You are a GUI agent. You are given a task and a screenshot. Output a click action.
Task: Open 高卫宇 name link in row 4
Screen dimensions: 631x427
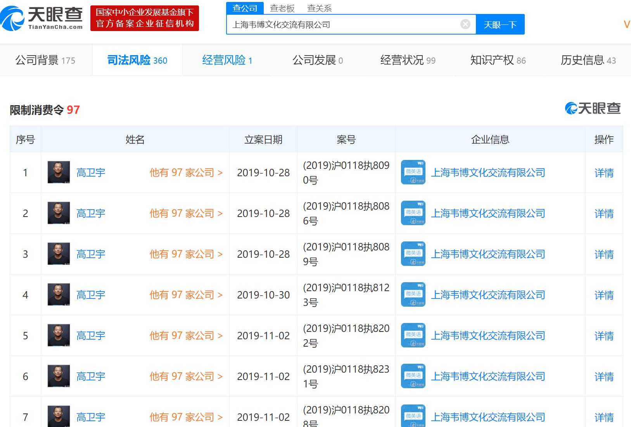tap(91, 295)
